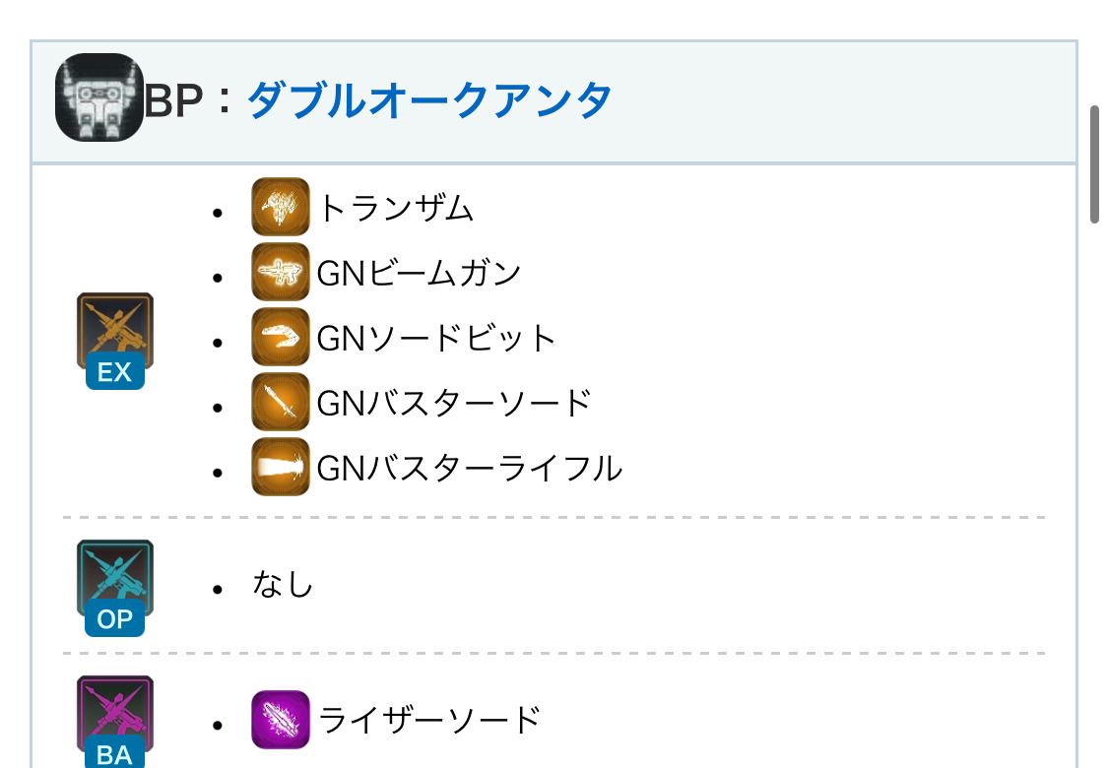The height and width of the screenshot is (768, 1108).
Task: Select the ライザーソード text label
Action: pos(429,720)
